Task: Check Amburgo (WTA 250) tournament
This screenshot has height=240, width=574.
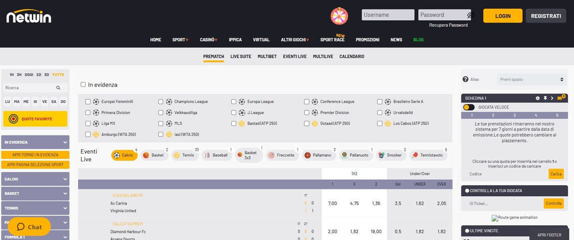Action: point(88,135)
